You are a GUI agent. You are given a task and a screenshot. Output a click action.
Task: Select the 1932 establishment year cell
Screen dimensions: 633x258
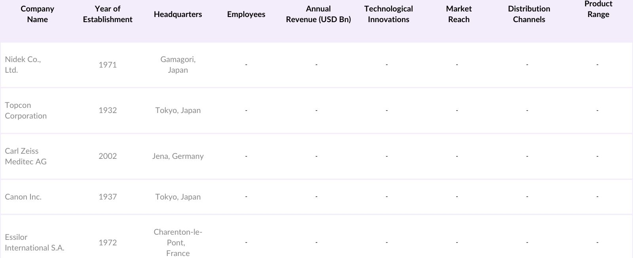tap(108, 110)
